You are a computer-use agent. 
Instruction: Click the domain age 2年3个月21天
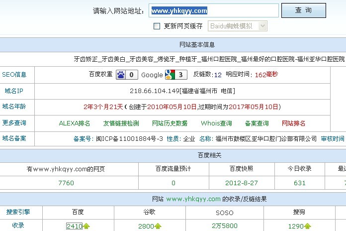[103, 107]
